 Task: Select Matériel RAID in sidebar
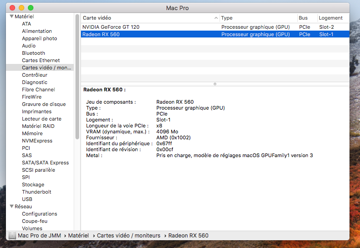[x=38, y=127]
